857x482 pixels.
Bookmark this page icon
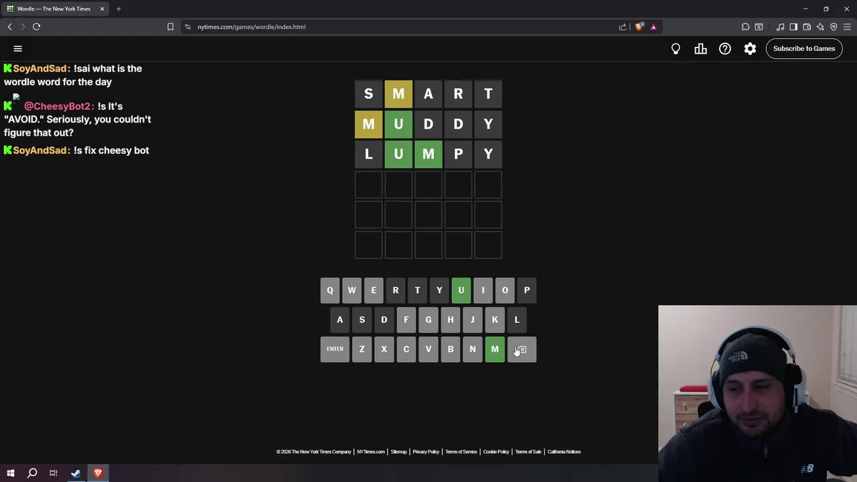[x=170, y=27]
